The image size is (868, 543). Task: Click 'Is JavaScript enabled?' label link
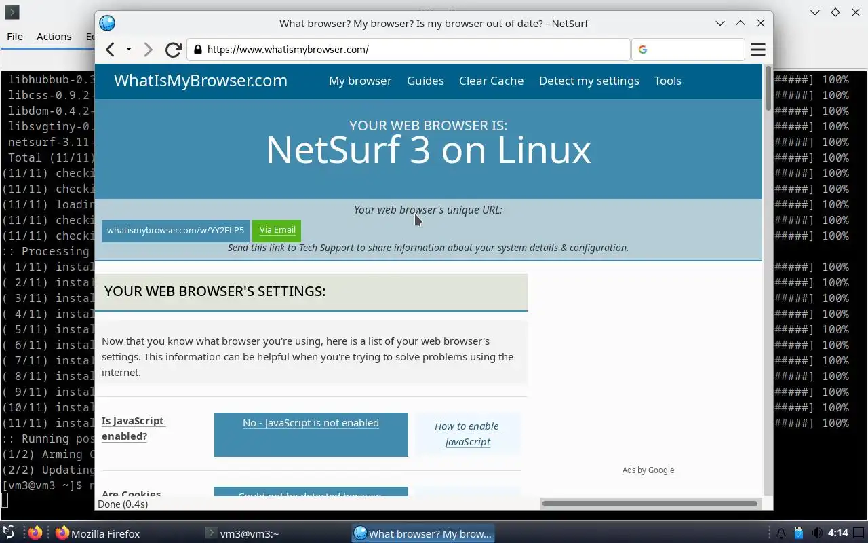(x=134, y=428)
